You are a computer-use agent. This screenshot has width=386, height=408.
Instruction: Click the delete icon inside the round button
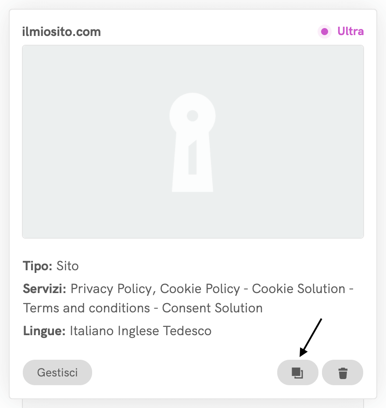pyautogui.click(x=342, y=372)
